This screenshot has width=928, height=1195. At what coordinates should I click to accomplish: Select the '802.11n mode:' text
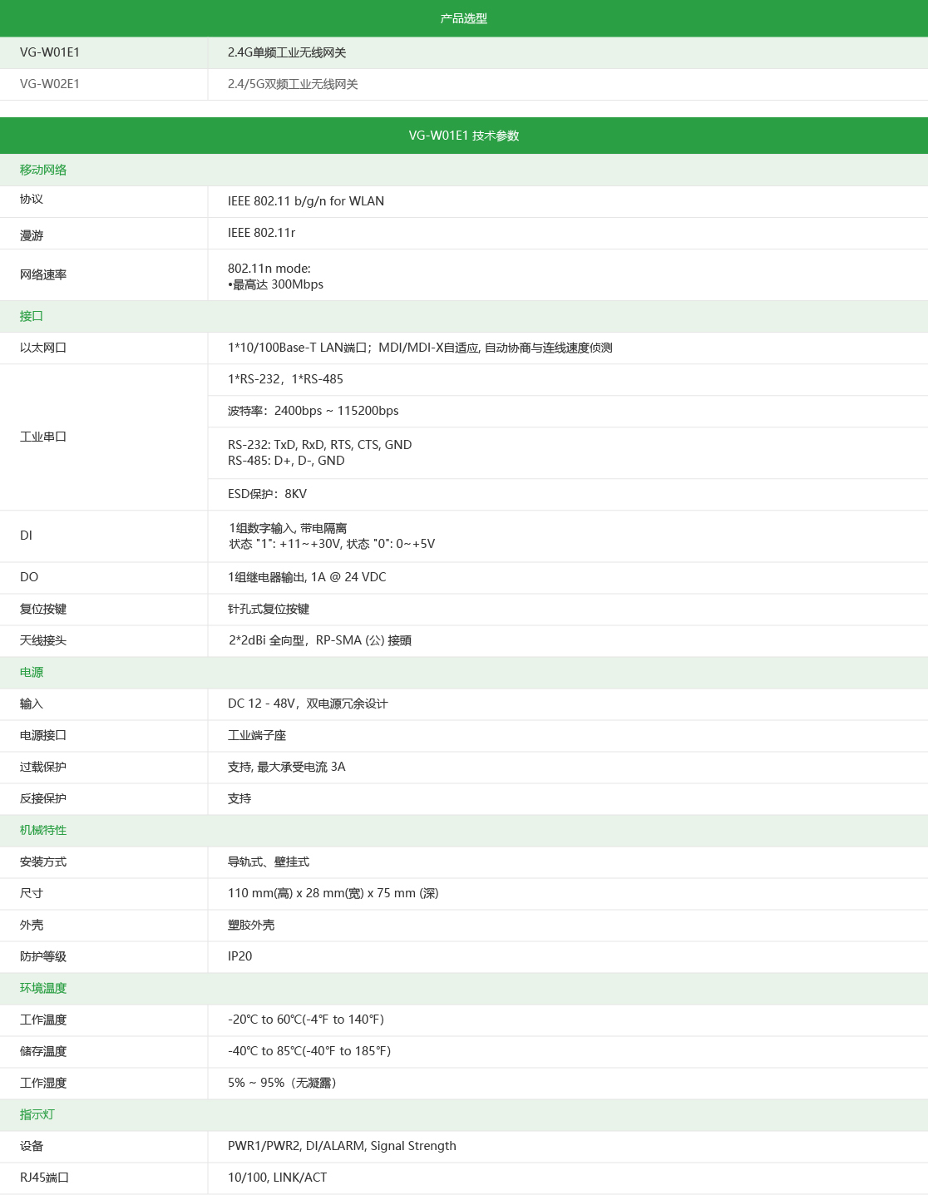[269, 269]
